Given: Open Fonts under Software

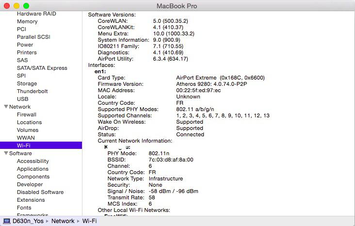Looking at the screenshot, I should click(24, 208).
